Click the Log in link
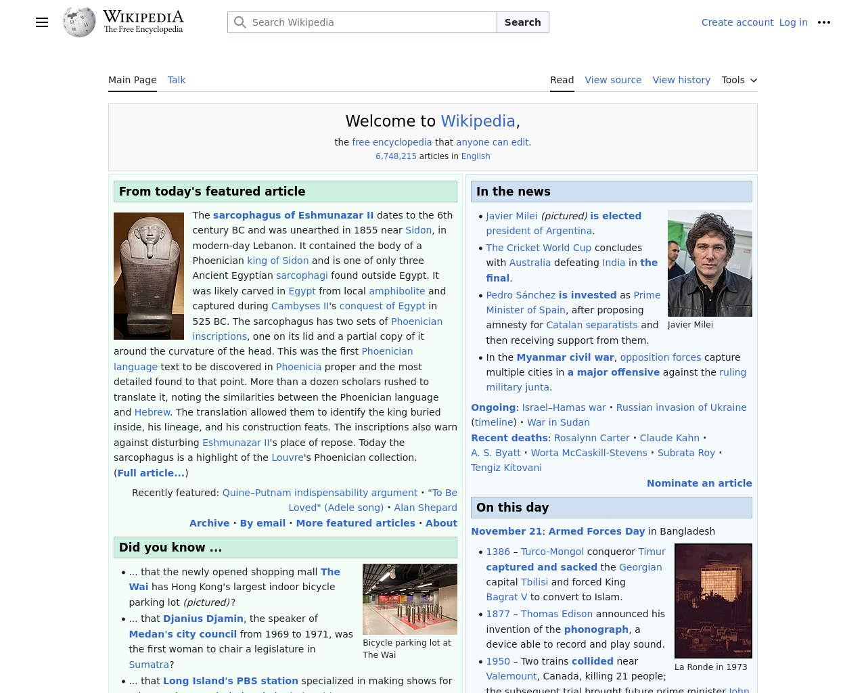Viewport: 866px width, 693px height. click(x=794, y=22)
